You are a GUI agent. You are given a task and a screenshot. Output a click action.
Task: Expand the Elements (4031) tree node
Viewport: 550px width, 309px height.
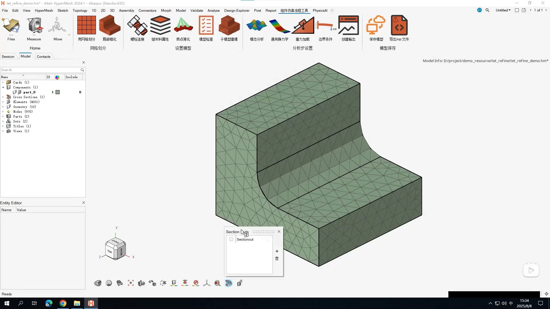click(3, 102)
